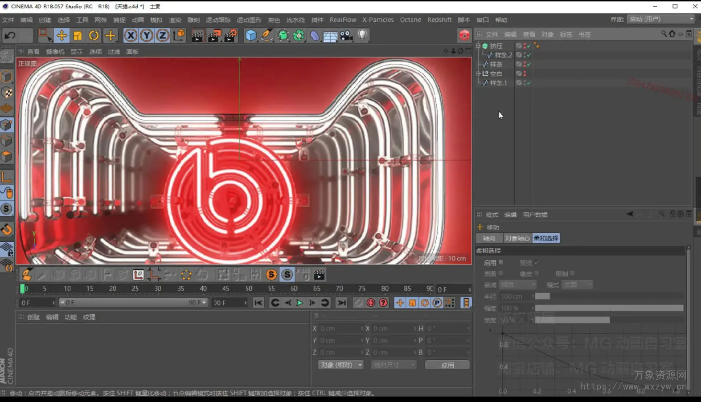
Task: Add a camera object
Action: (x=346, y=36)
